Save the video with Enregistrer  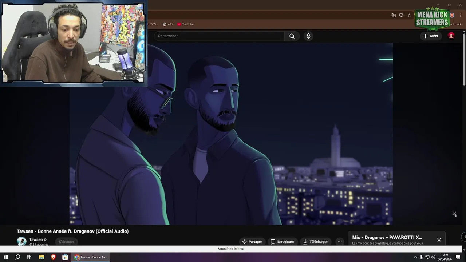tap(283, 242)
